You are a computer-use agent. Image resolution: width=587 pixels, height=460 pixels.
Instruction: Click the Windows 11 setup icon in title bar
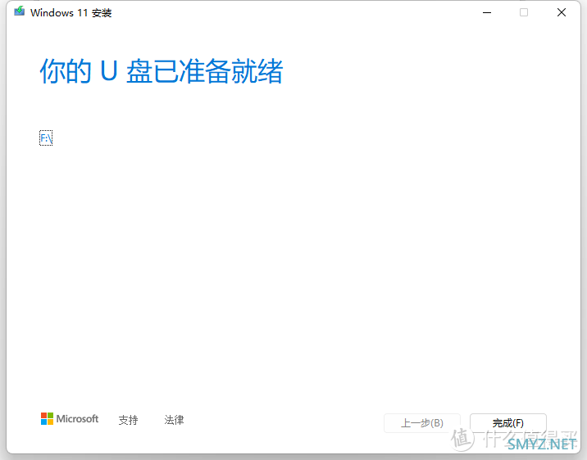pyautogui.click(x=20, y=12)
